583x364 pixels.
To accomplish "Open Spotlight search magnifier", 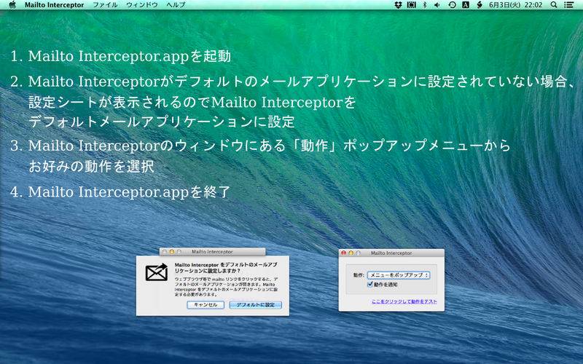I will coord(554,4).
